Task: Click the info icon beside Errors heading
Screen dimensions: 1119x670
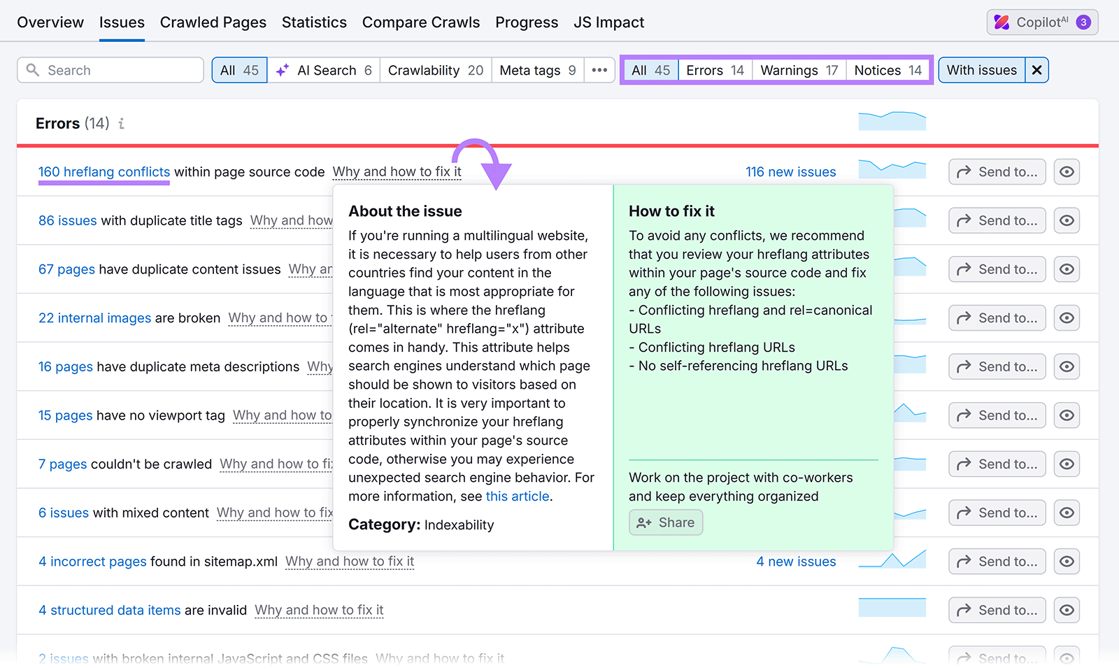Action: [x=121, y=123]
